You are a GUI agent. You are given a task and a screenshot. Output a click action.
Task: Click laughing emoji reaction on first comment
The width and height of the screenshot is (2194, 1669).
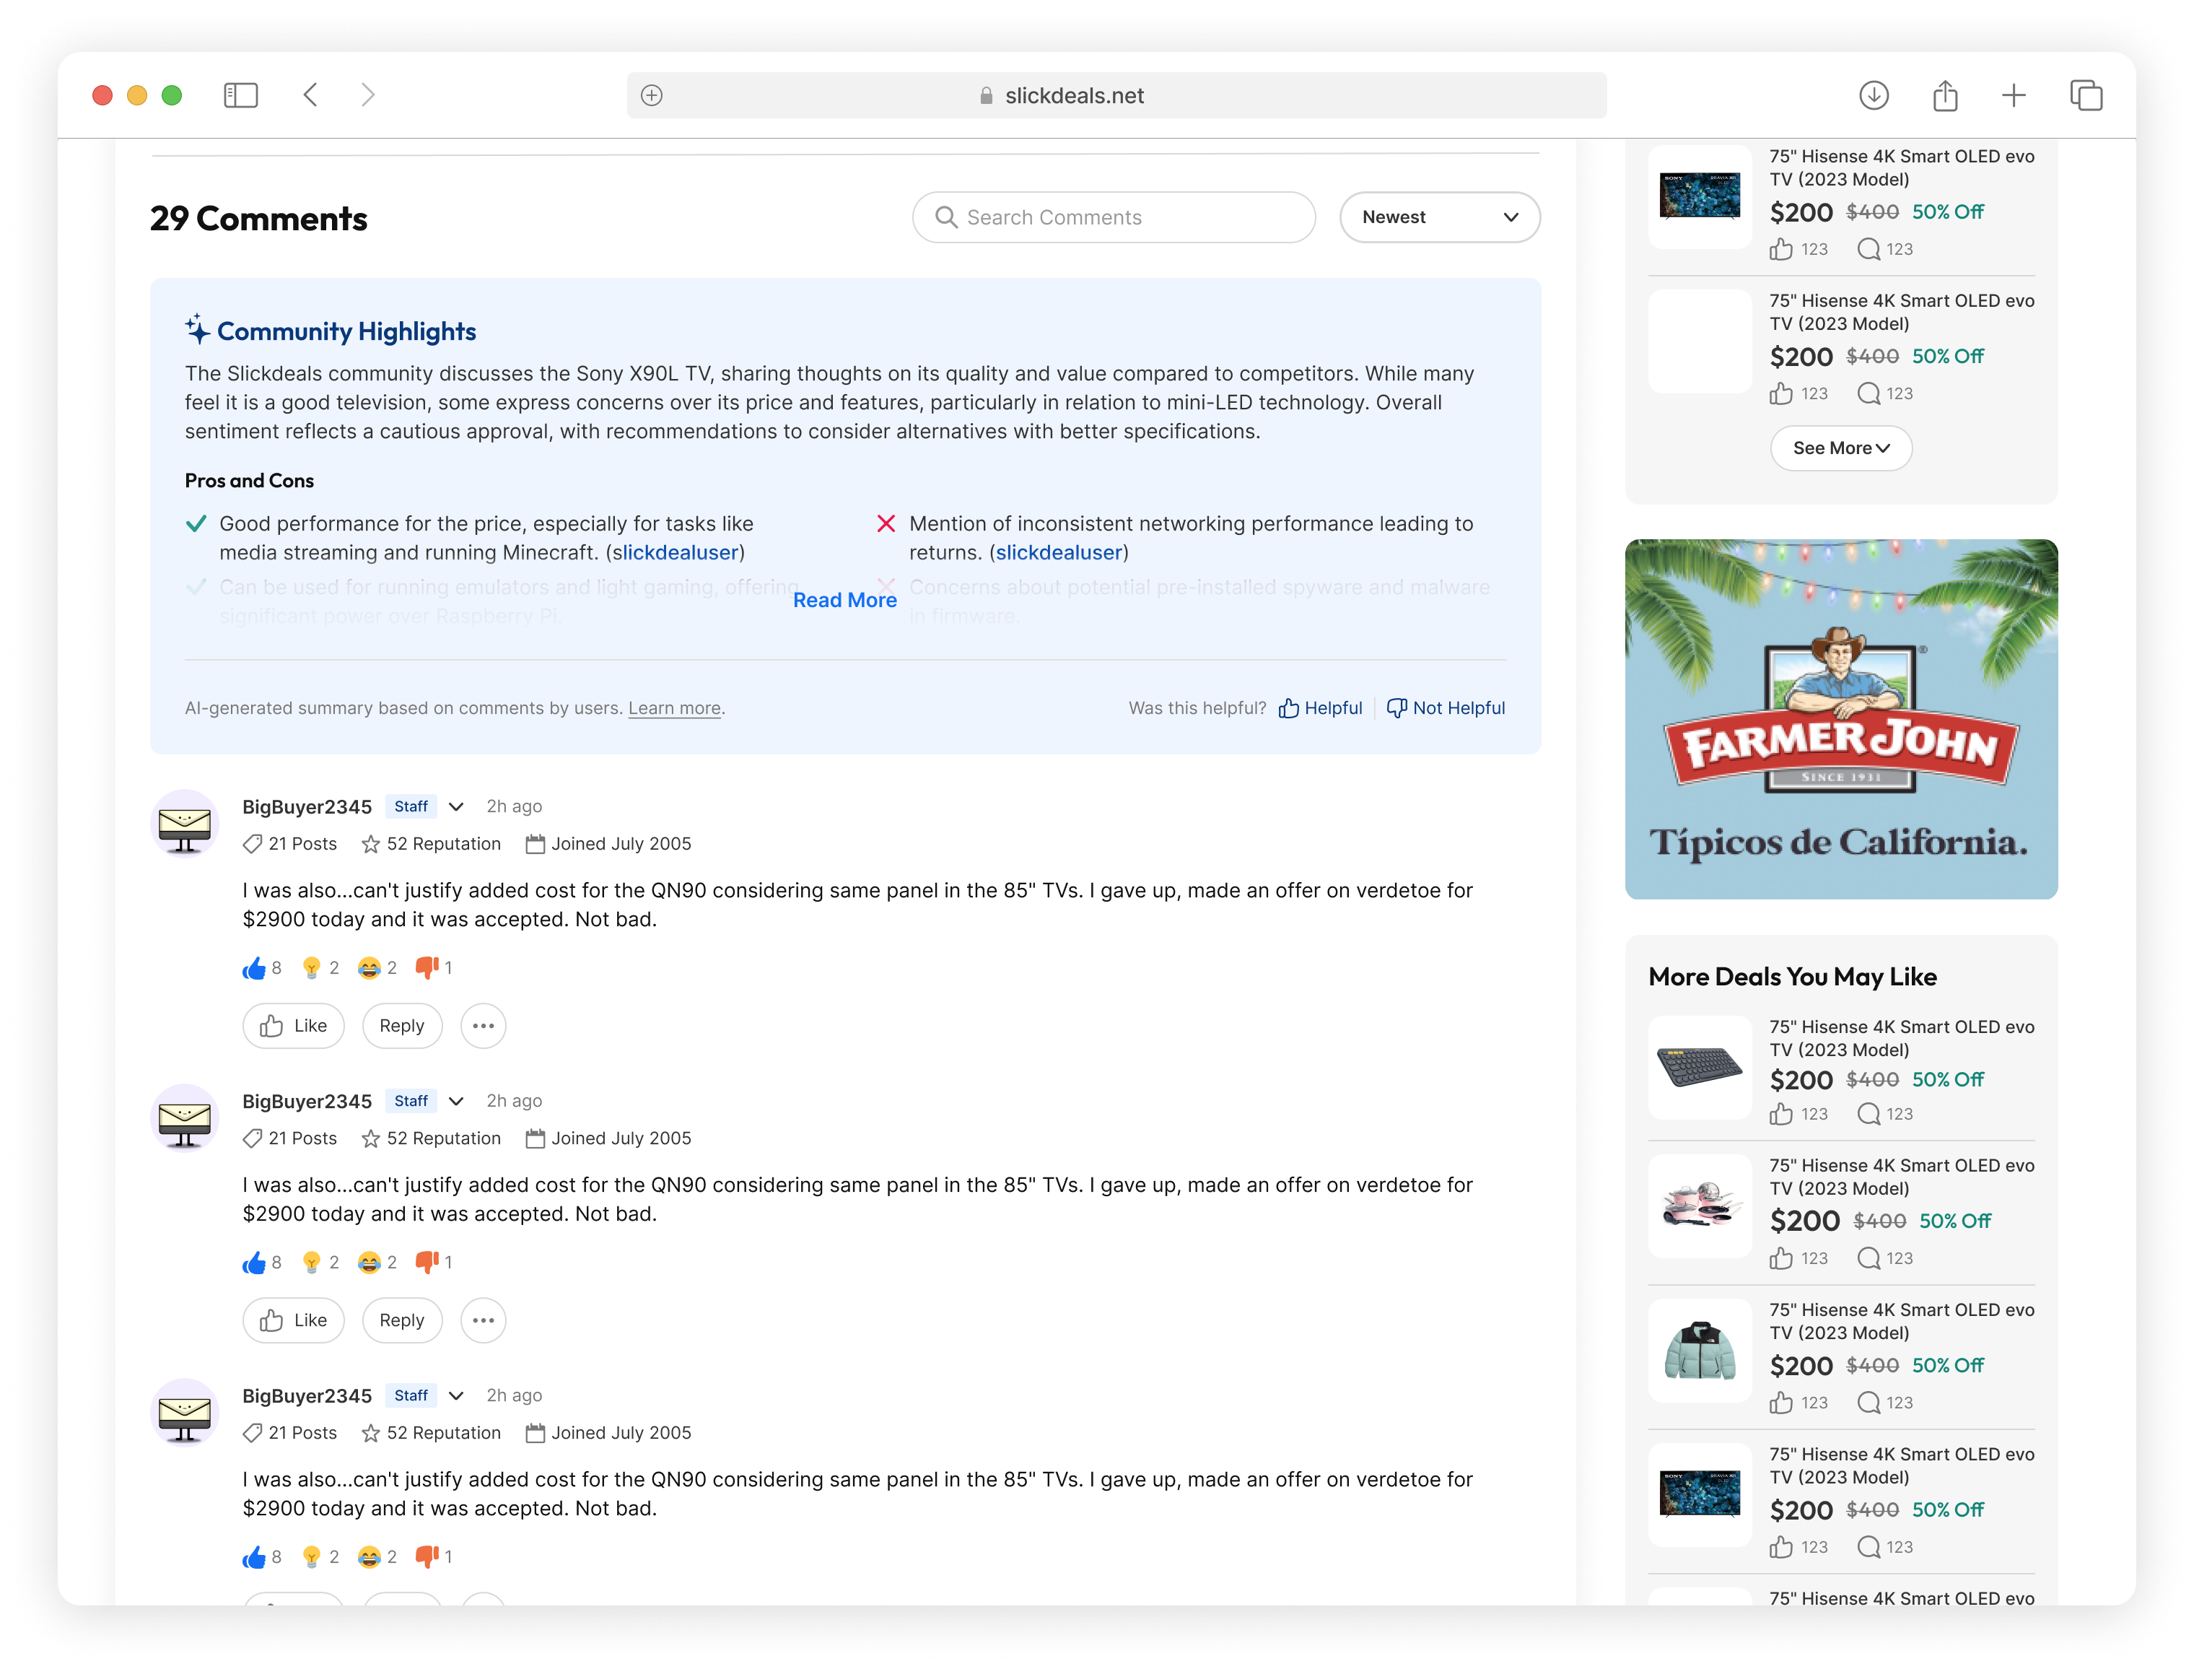[x=369, y=967]
